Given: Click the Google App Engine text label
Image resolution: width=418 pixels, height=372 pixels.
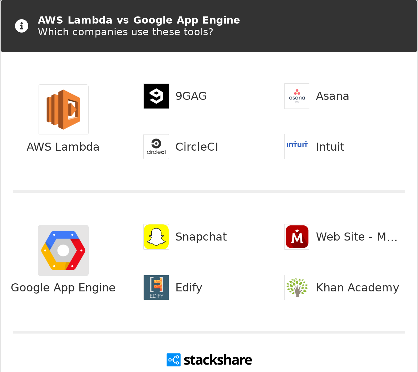Looking at the screenshot, I should tap(63, 288).
